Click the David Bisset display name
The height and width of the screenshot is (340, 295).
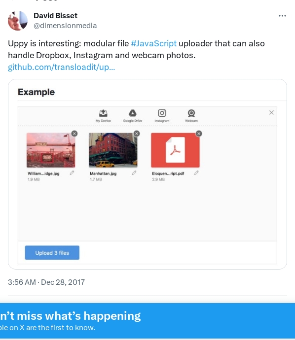[56, 16]
